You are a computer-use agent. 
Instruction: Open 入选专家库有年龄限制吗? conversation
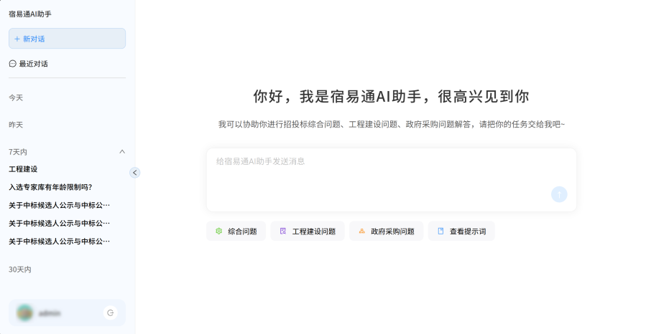(50, 187)
